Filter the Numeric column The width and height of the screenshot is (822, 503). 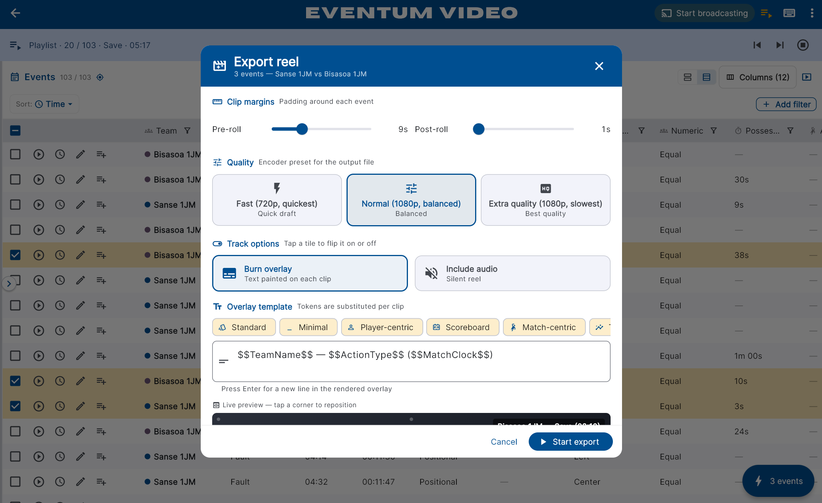[714, 131]
